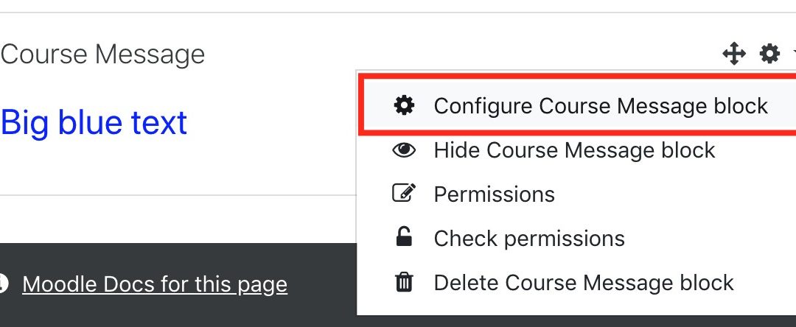Choose Check permissions from the menu

tap(529, 239)
